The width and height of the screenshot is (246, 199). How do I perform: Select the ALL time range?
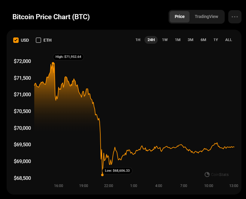pos(229,40)
